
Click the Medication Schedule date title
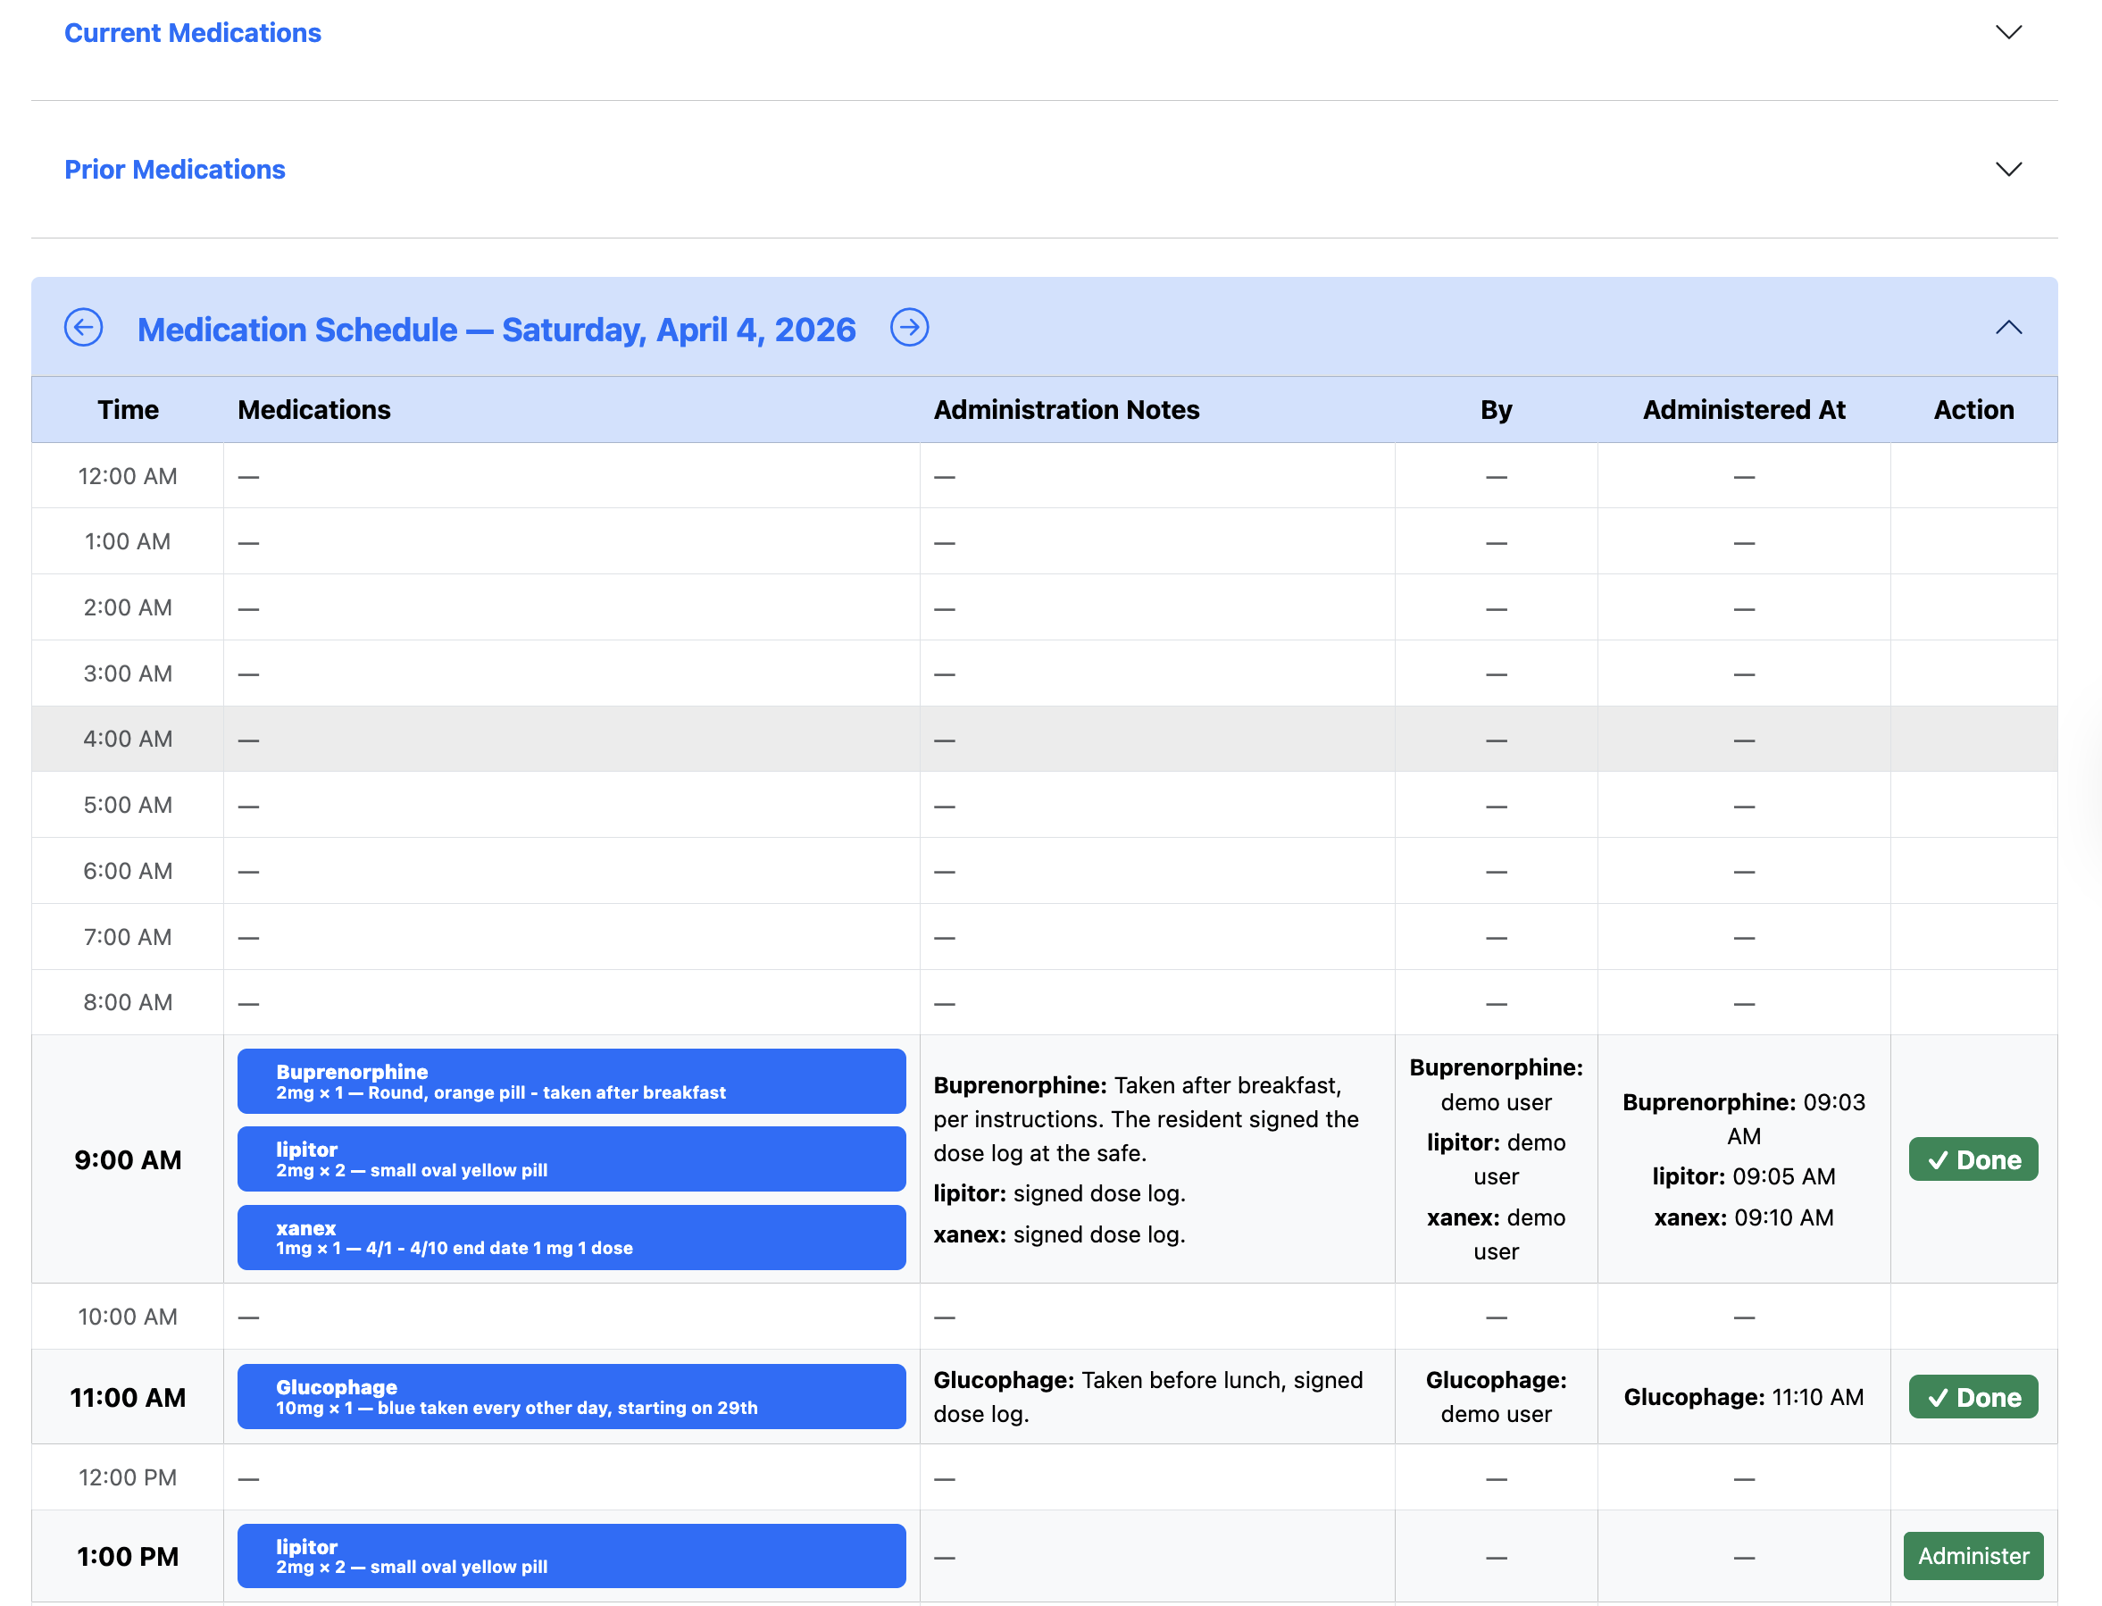496,329
